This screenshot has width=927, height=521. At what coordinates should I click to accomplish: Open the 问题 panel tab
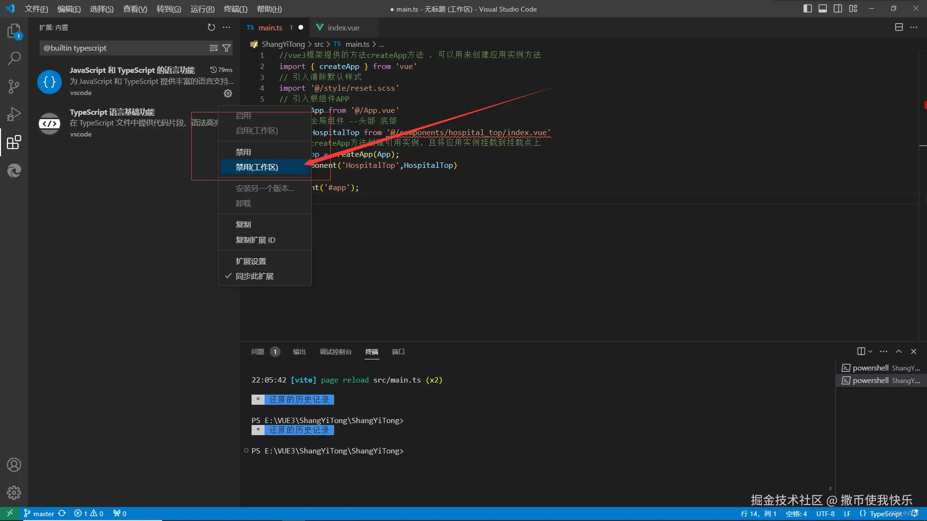257,352
